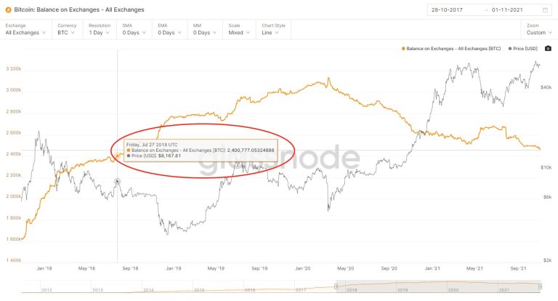558x301 pixels.
Task: Open the Exchange dropdown showing All Exchanges
Action: [x=25, y=29]
